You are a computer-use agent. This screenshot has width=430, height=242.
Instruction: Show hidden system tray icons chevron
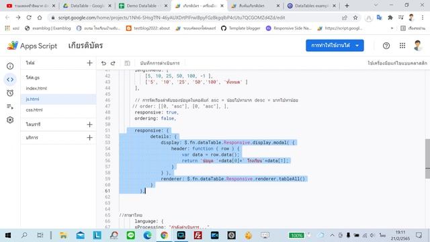point(332,235)
